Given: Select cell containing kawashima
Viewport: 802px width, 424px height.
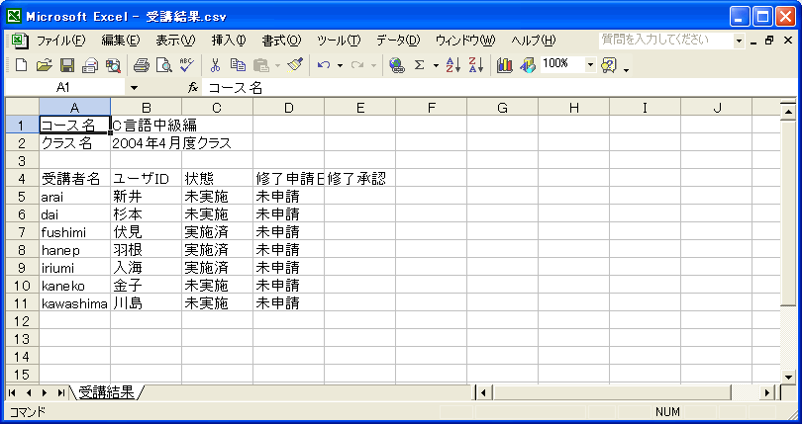Looking at the screenshot, I should coord(74,303).
